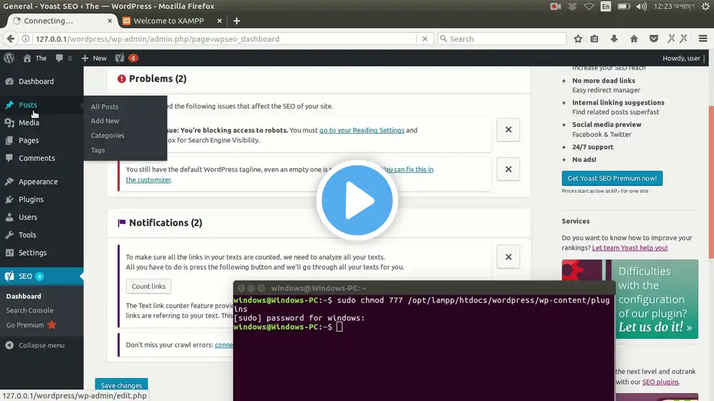
Task: Click Get Yoast SEO Premium now!
Action: pos(612,178)
